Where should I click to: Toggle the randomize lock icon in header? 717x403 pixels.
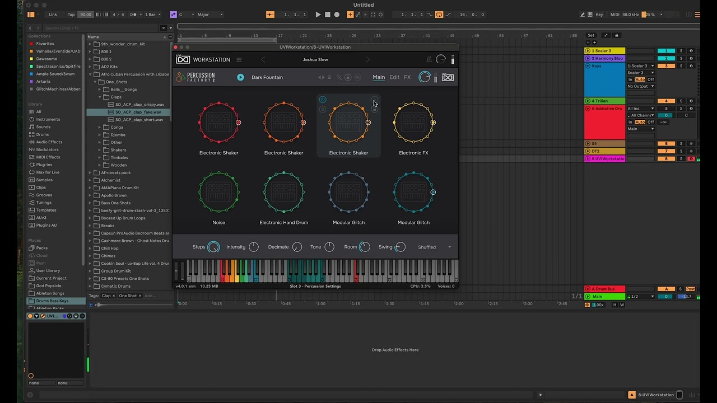tap(348, 77)
